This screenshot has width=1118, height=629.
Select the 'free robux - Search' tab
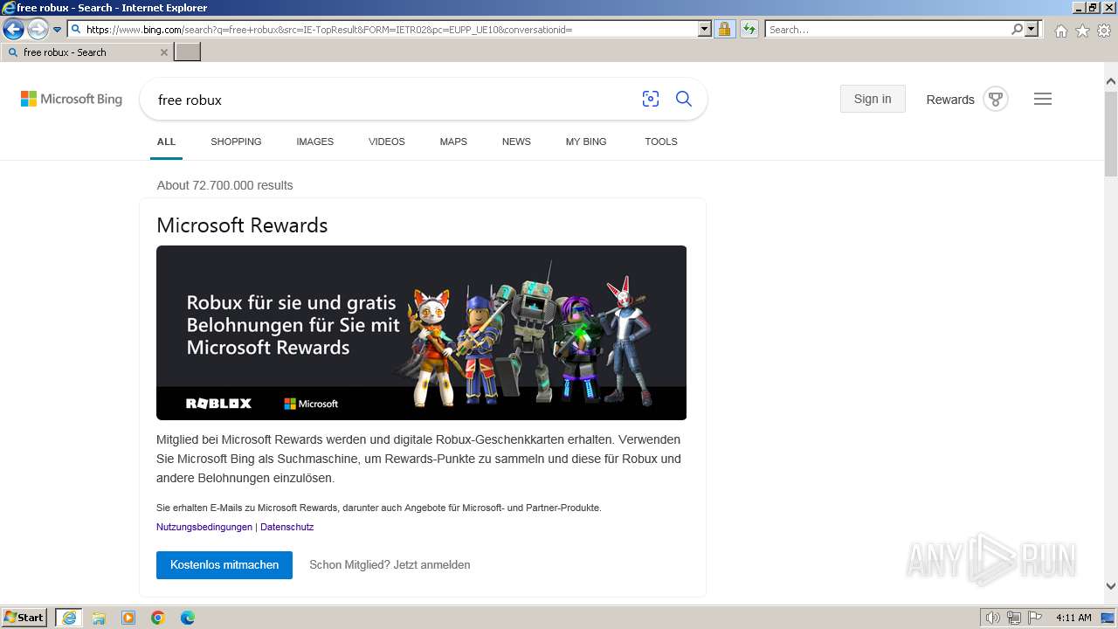tap(86, 52)
